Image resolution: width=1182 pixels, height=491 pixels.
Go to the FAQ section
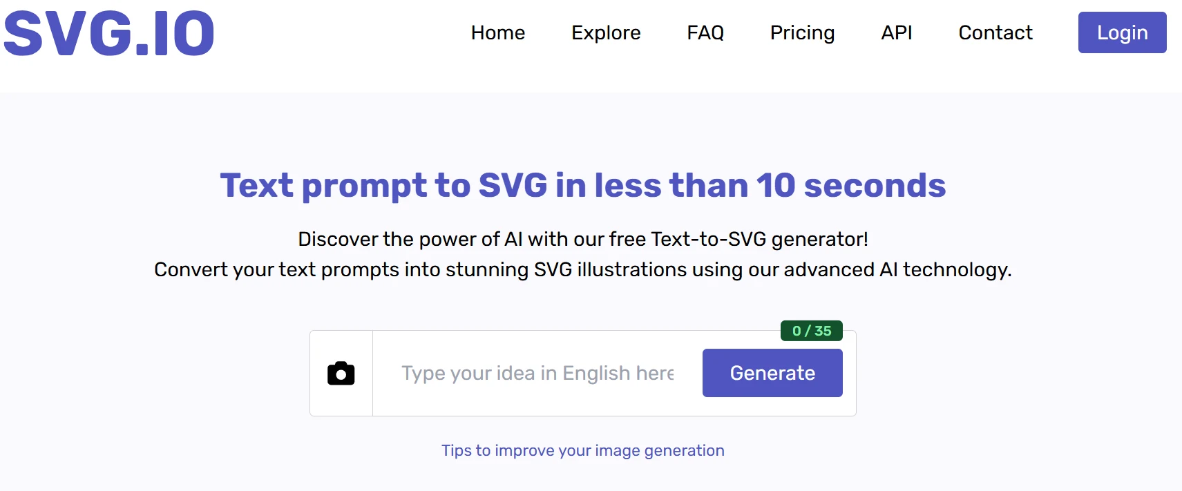point(705,32)
